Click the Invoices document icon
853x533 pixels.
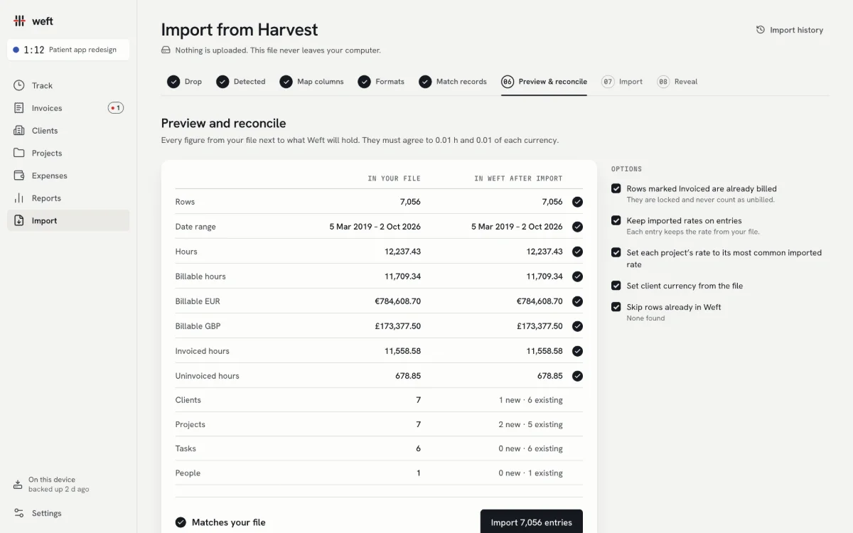click(19, 108)
